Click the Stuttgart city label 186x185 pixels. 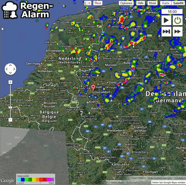click(151, 172)
